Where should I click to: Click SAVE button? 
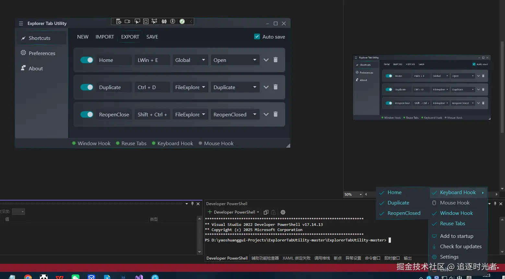[x=152, y=37]
